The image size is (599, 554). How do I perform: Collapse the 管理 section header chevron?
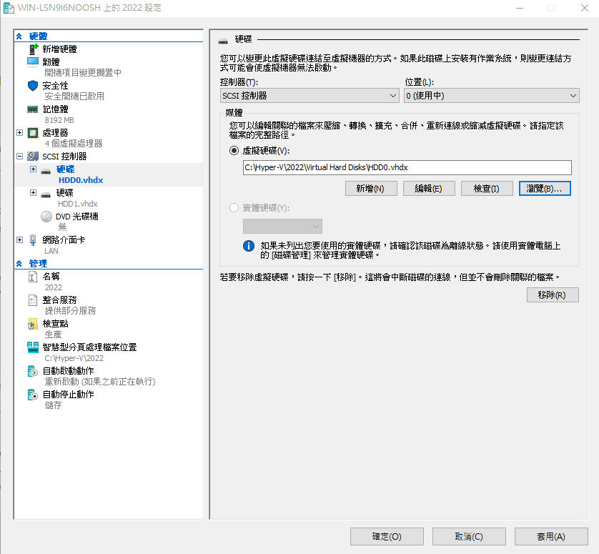coord(19,264)
